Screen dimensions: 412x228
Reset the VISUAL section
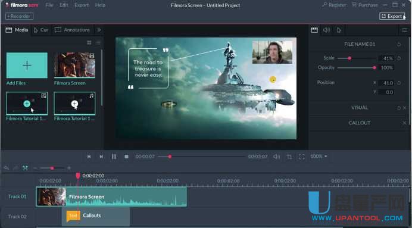399,108
